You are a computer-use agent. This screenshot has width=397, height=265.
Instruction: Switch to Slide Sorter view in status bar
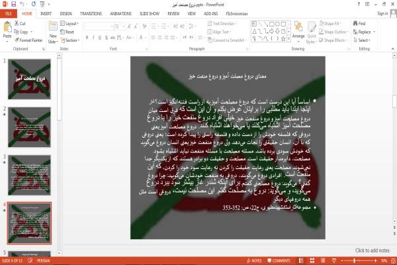tap(312, 260)
